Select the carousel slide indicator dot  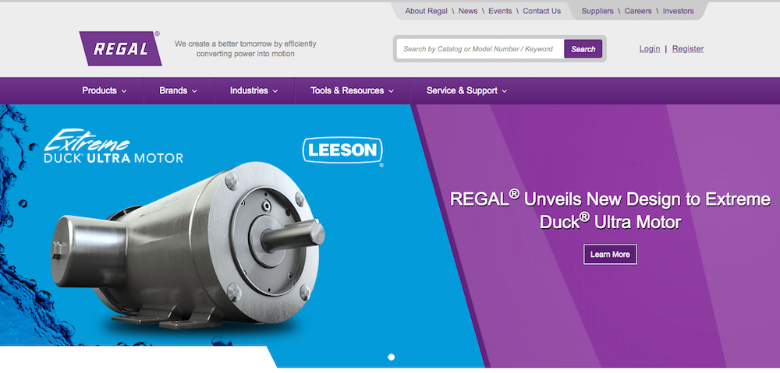391,357
